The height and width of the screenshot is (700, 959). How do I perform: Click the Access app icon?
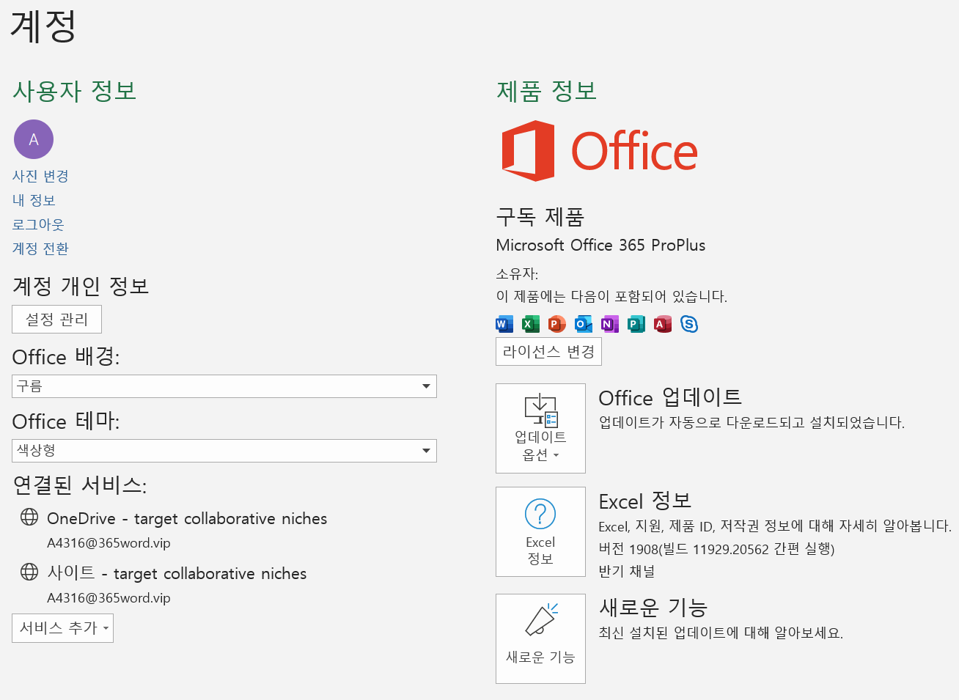pyautogui.click(x=662, y=324)
